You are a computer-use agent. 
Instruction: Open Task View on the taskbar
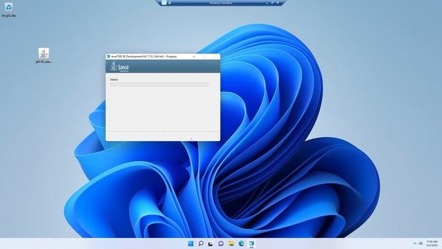coord(211,243)
